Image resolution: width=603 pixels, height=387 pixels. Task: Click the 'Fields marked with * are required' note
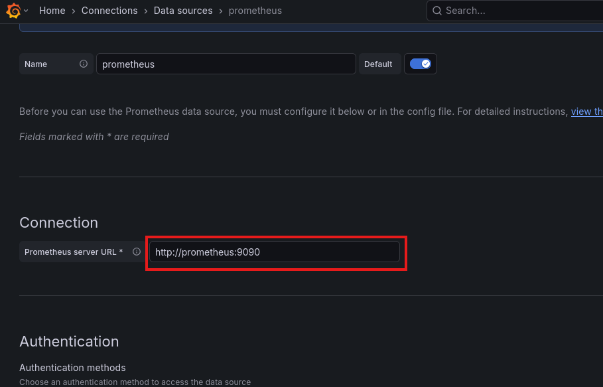point(94,137)
